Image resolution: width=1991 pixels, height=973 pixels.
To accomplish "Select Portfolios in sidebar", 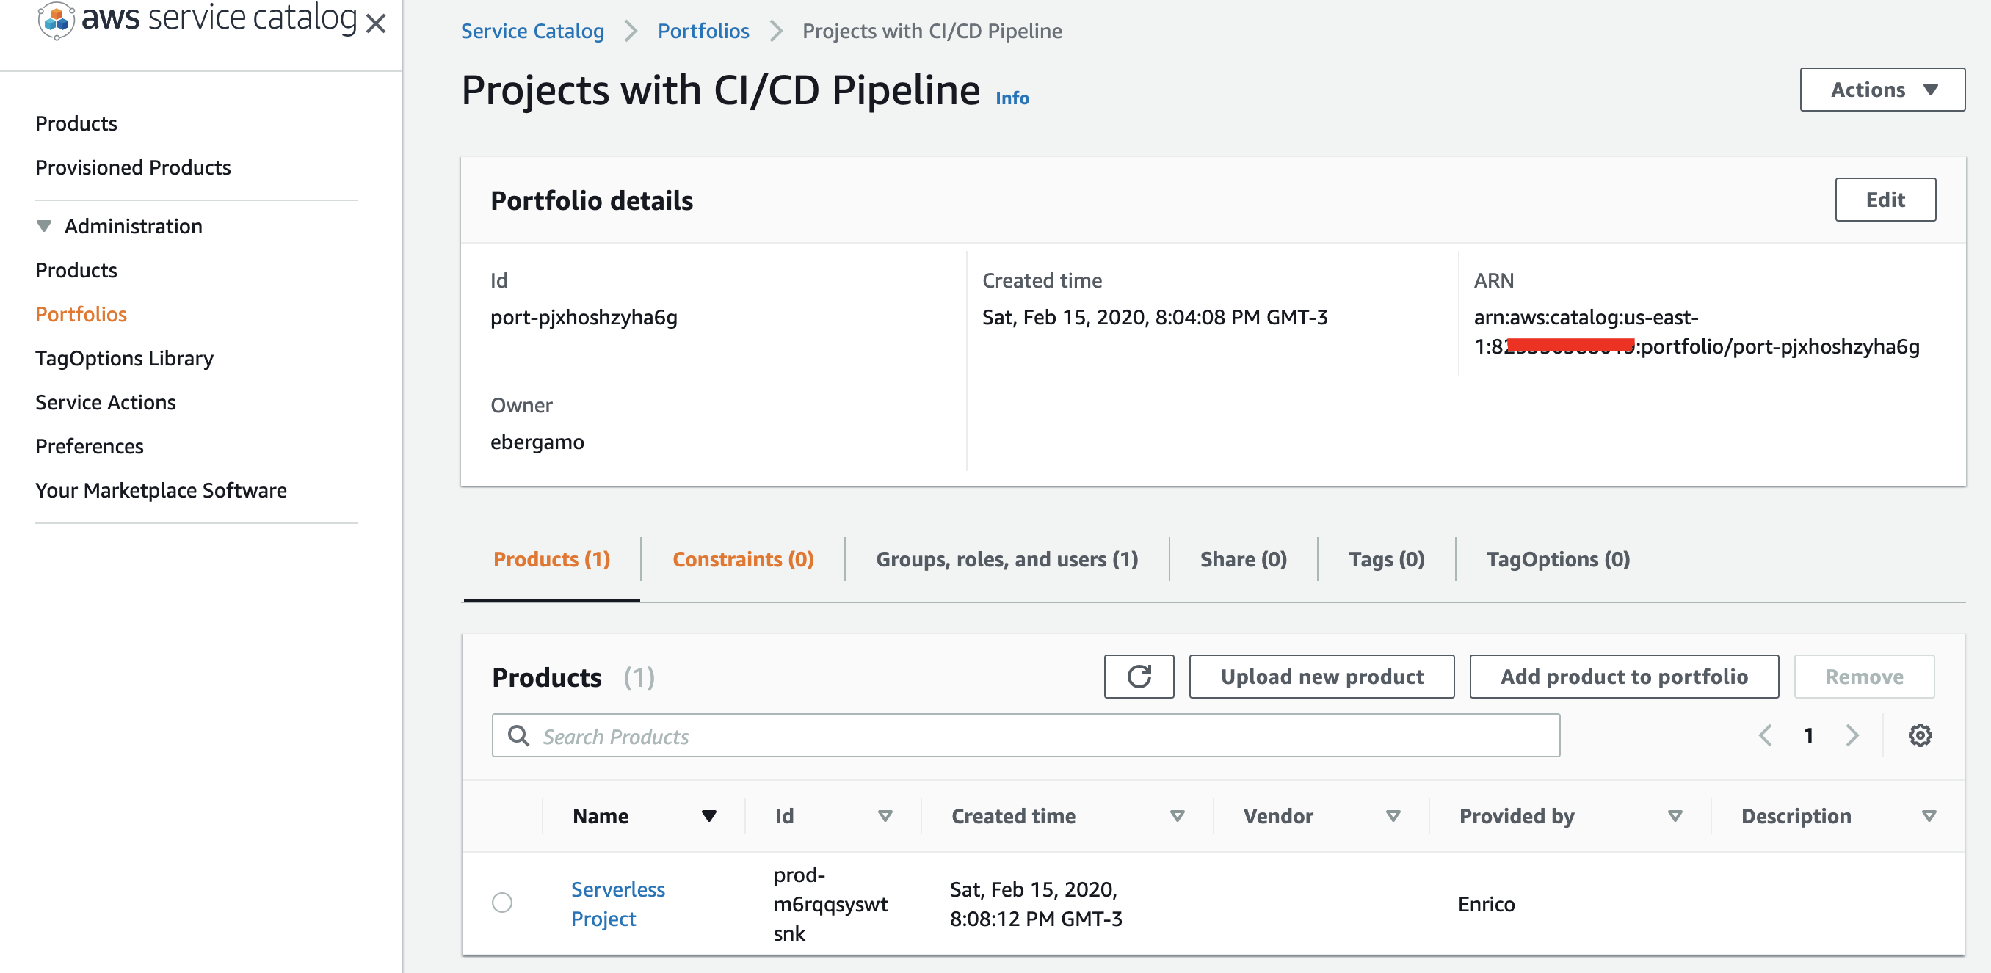I will (x=80, y=313).
